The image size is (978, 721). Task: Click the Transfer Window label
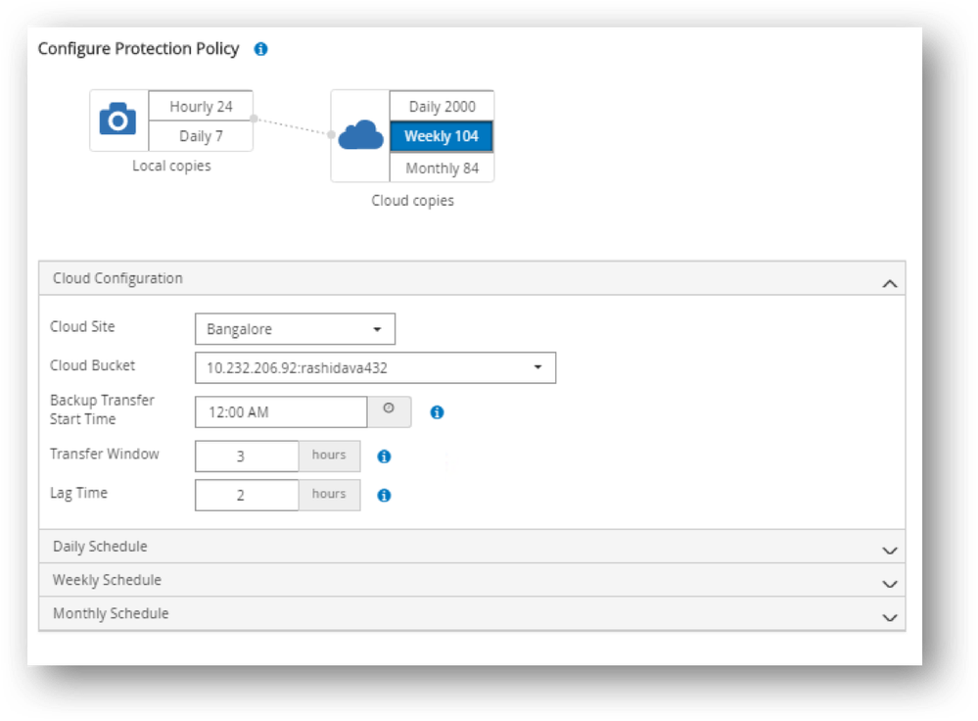(x=104, y=454)
